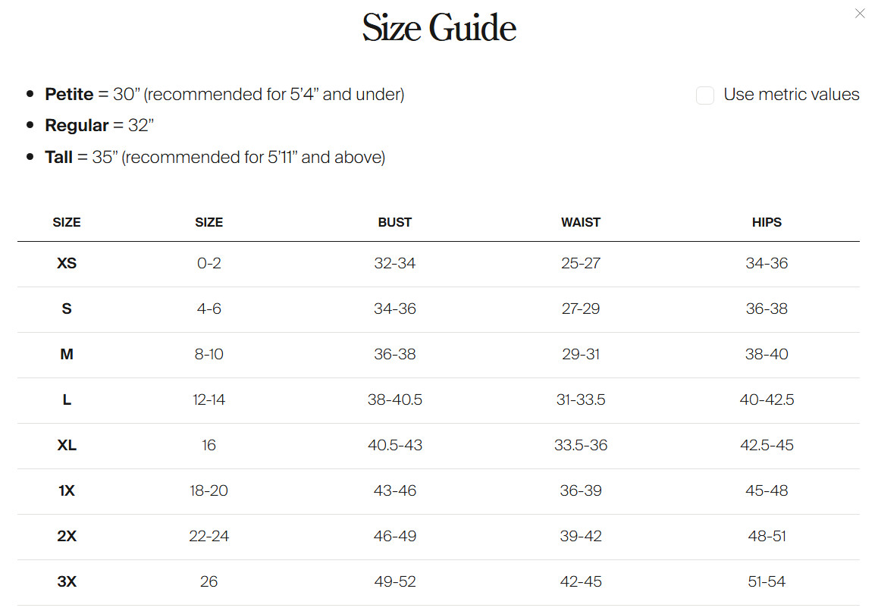Select waist measurement 33.5-36 cell

[x=581, y=446]
